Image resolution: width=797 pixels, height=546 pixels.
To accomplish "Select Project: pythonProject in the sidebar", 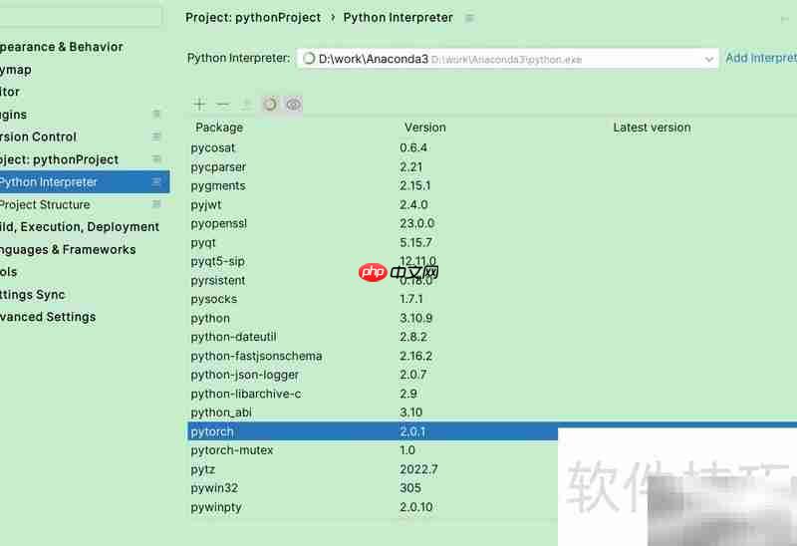I will pyautogui.click(x=59, y=159).
